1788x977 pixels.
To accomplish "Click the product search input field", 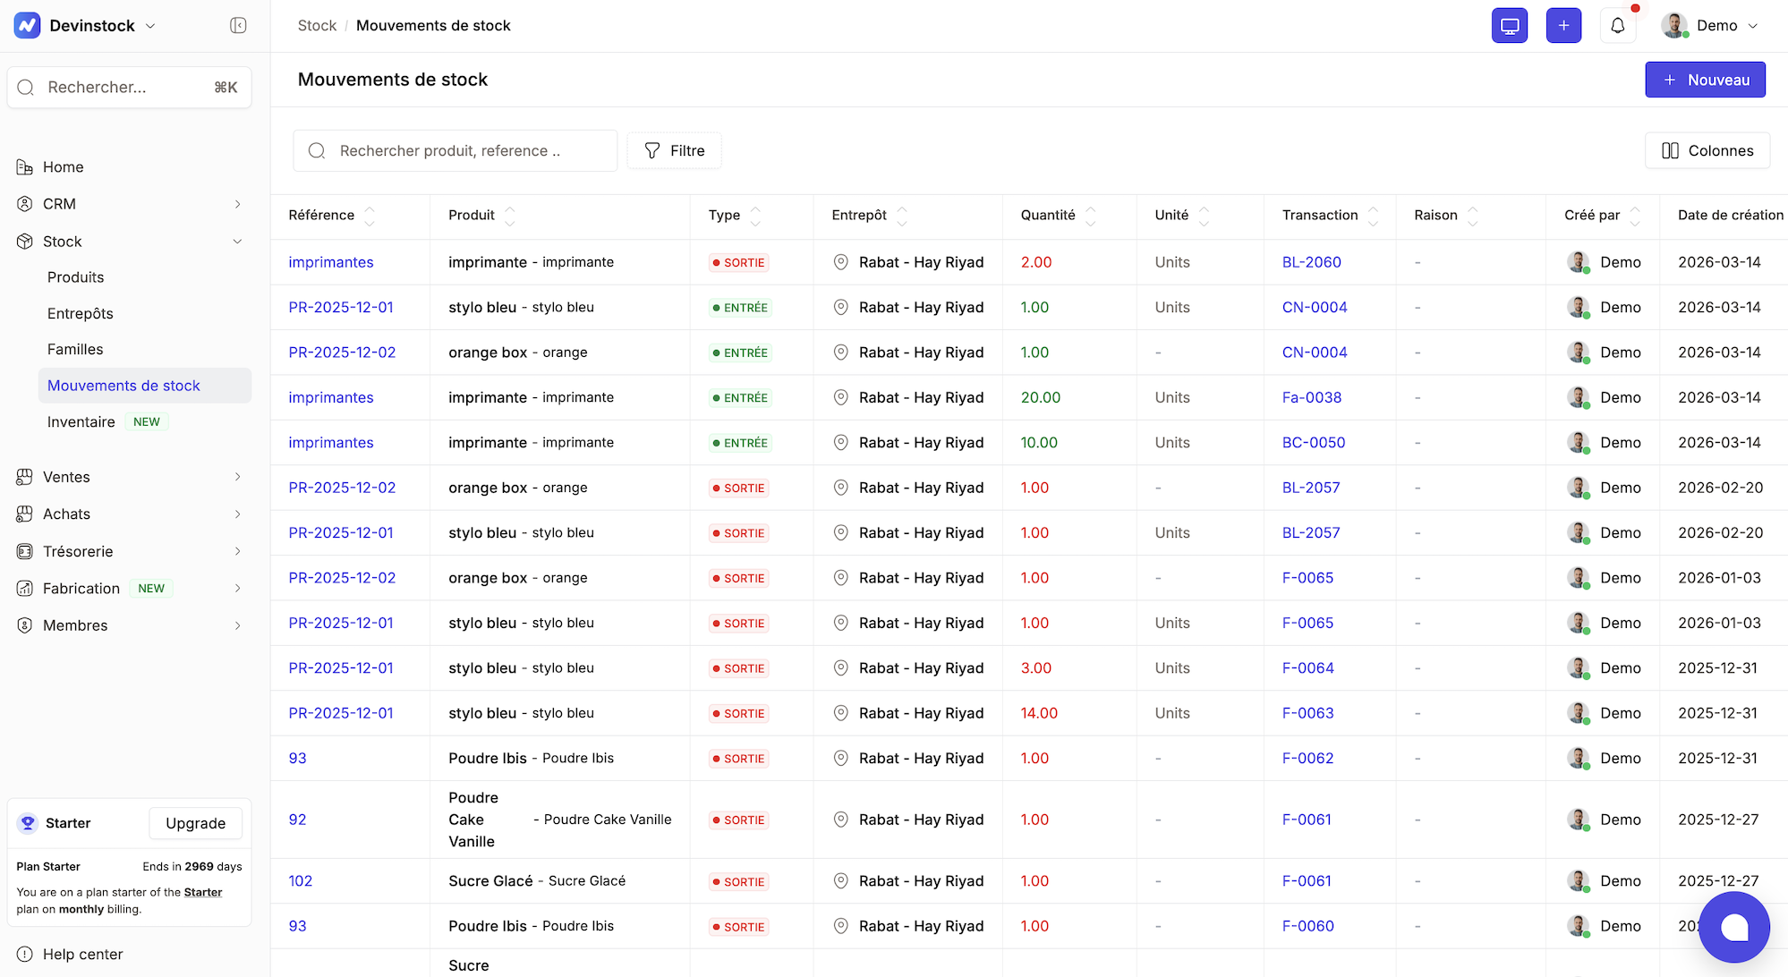I will pos(456,150).
